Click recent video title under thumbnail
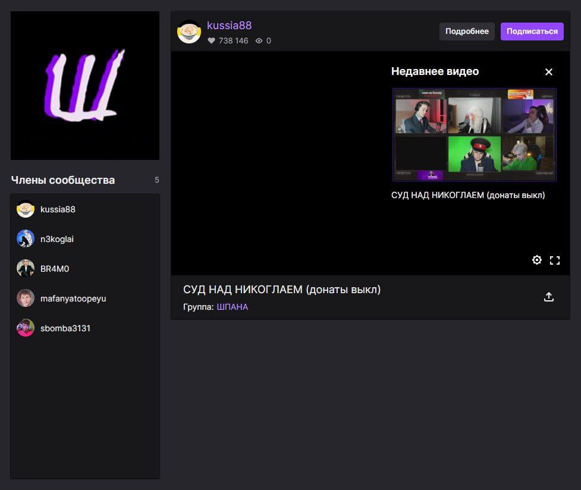 [468, 195]
